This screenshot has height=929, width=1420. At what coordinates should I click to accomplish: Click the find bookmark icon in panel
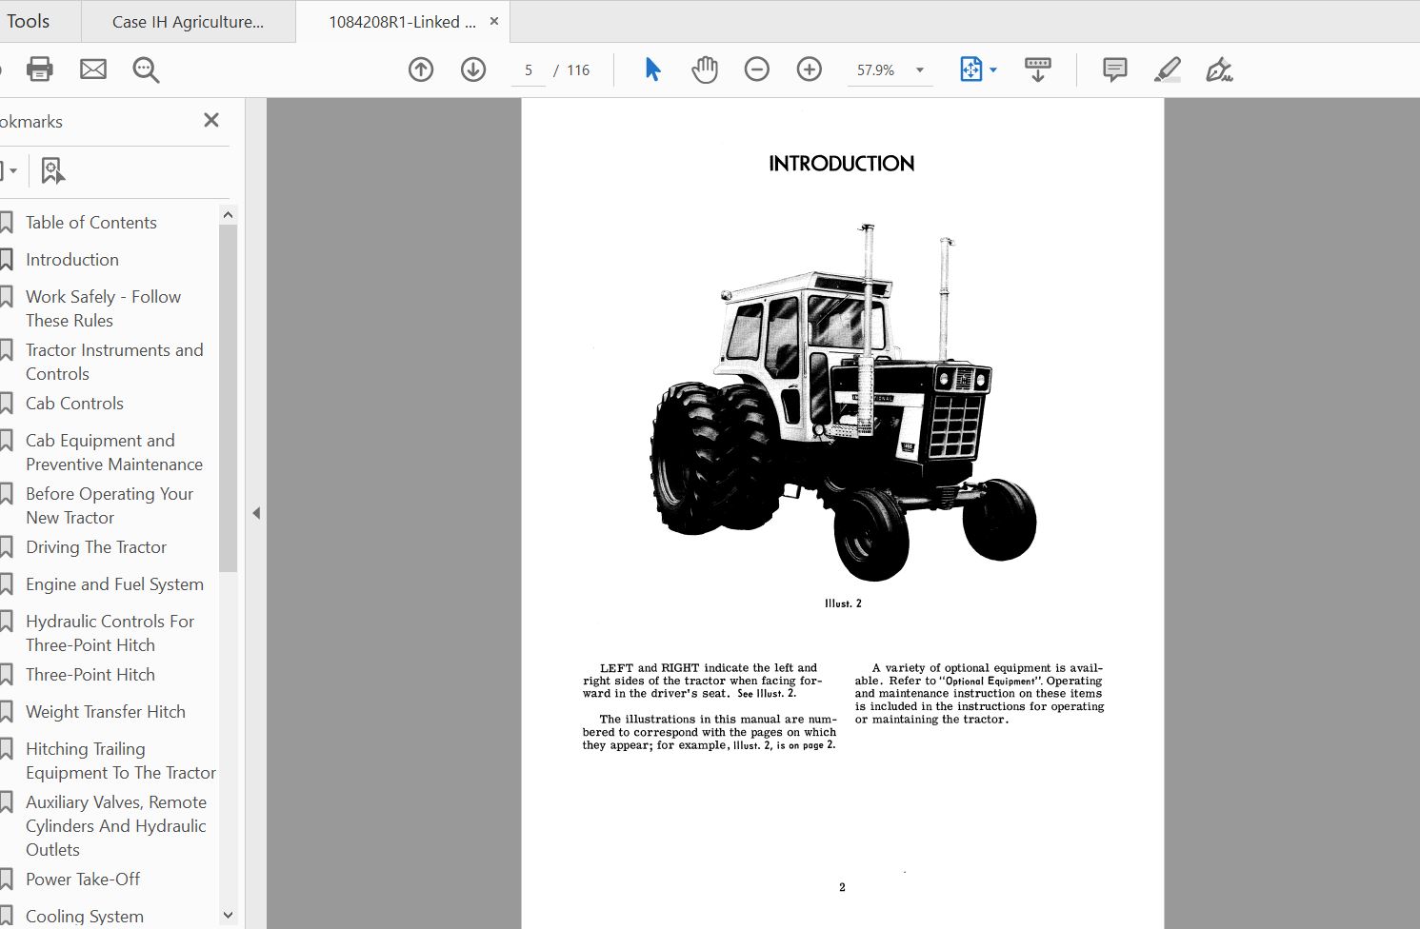pyautogui.click(x=52, y=171)
